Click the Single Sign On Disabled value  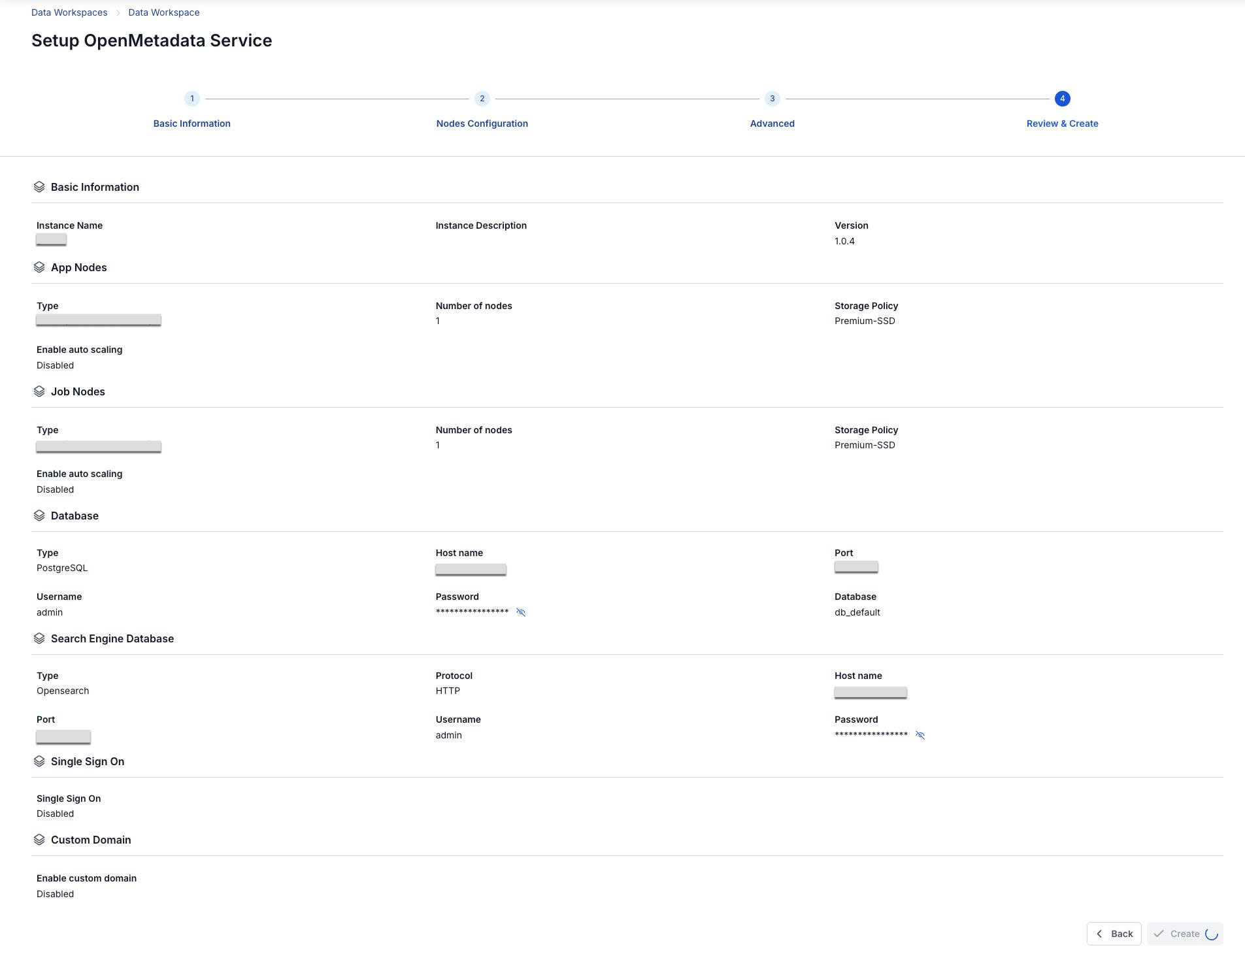(55, 814)
